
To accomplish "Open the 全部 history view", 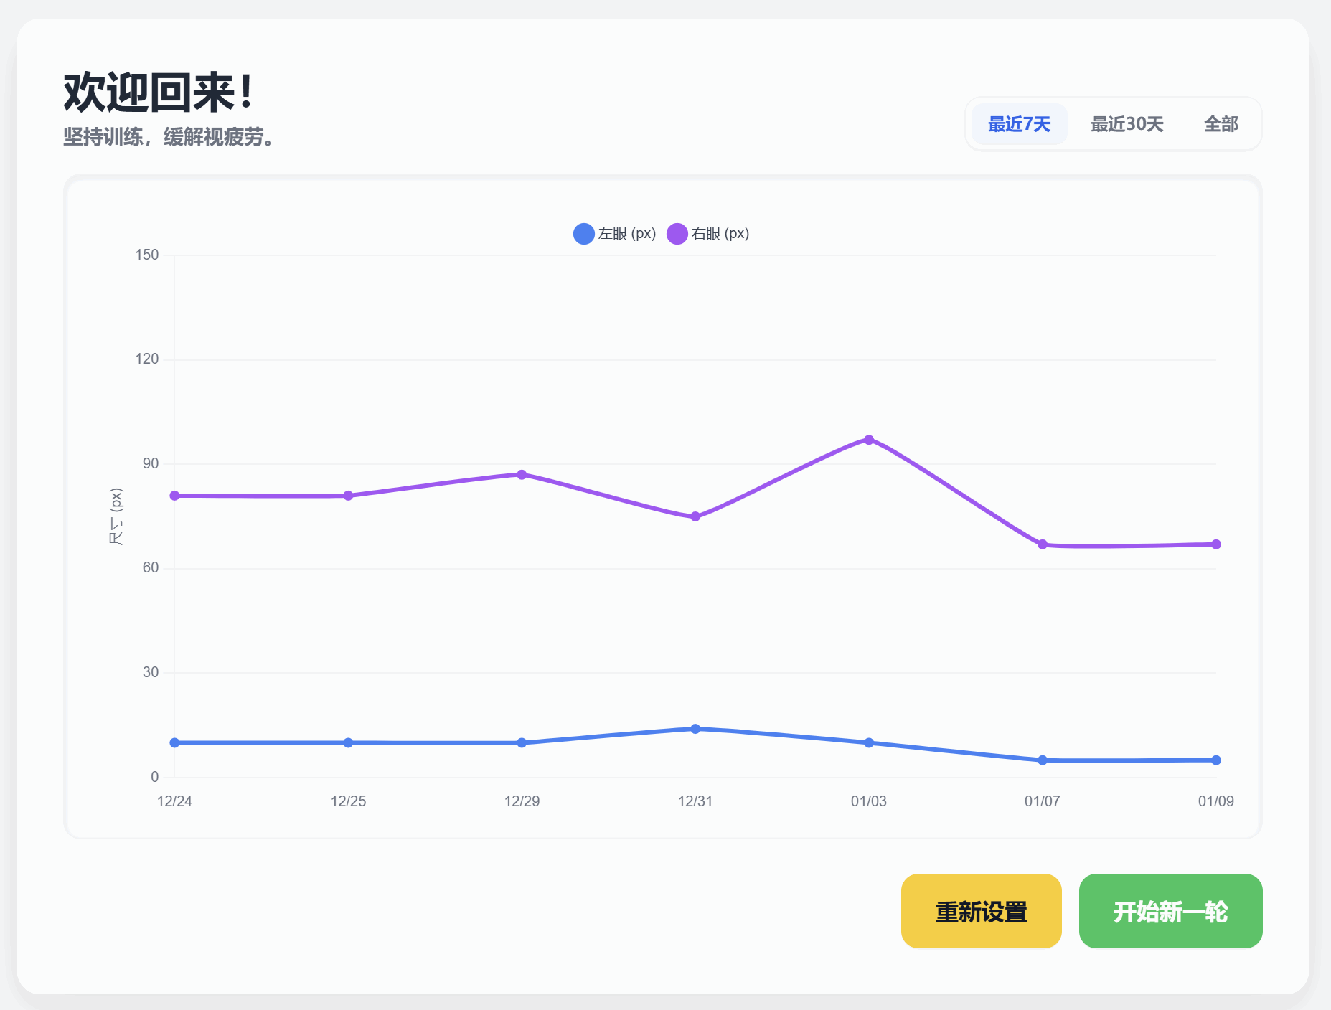I will click(x=1221, y=123).
